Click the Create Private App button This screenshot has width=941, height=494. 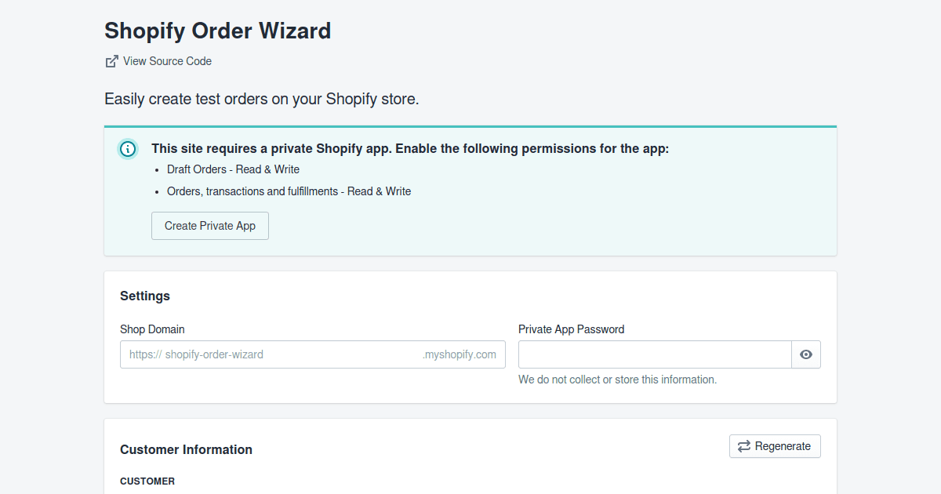click(x=209, y=225)
